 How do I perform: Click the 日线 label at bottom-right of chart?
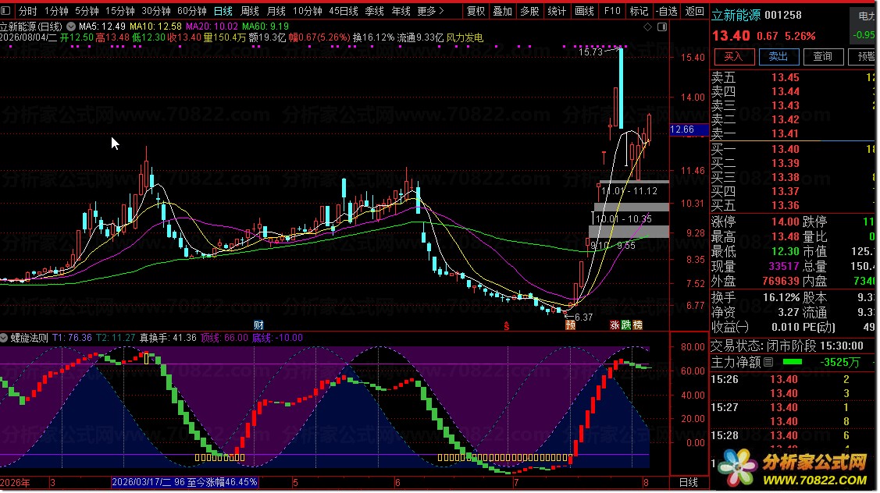click(x=689, y=482)
